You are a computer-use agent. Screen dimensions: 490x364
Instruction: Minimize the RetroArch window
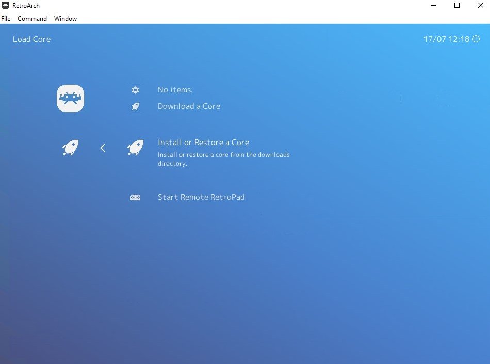pyautogui.click(x=433, y=5)
